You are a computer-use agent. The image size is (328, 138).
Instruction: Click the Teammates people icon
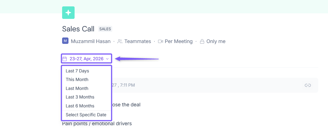click(120, 41)
